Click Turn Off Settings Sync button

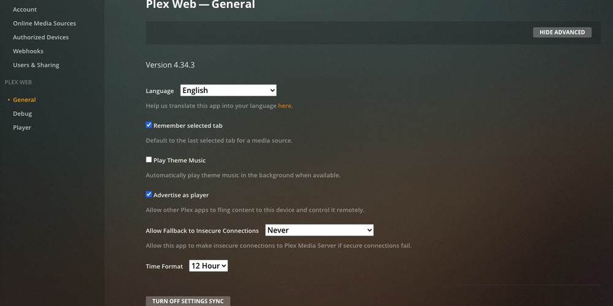[x=188, y=301]
